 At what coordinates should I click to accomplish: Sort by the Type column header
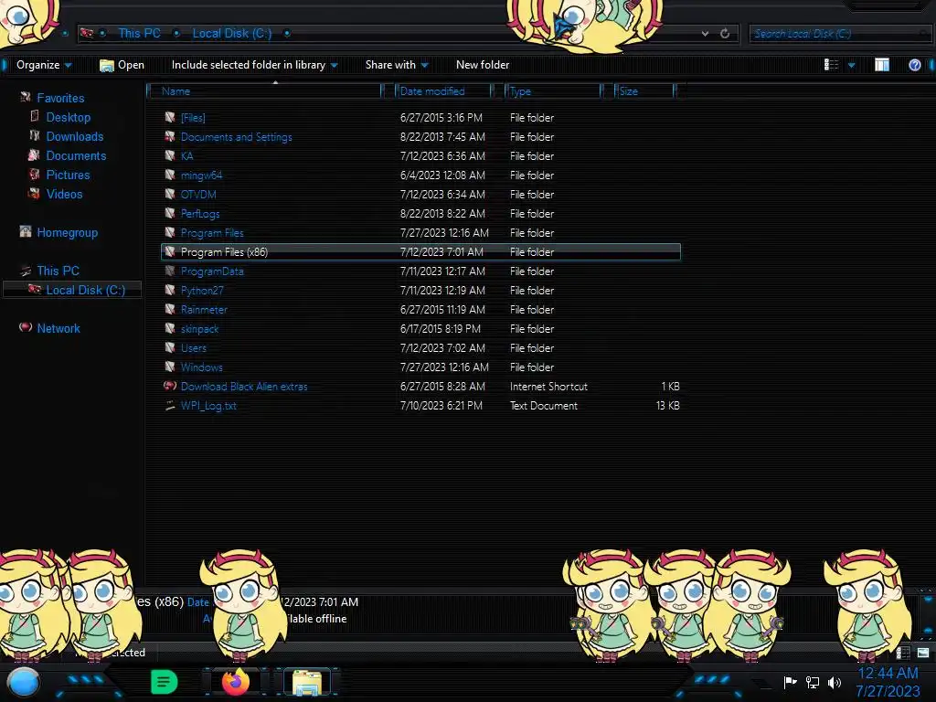tap(554, 91)
